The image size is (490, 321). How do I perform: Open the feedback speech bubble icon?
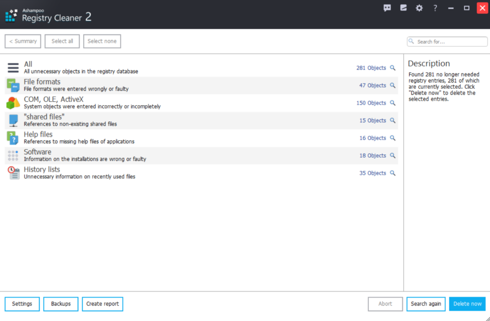387,8
